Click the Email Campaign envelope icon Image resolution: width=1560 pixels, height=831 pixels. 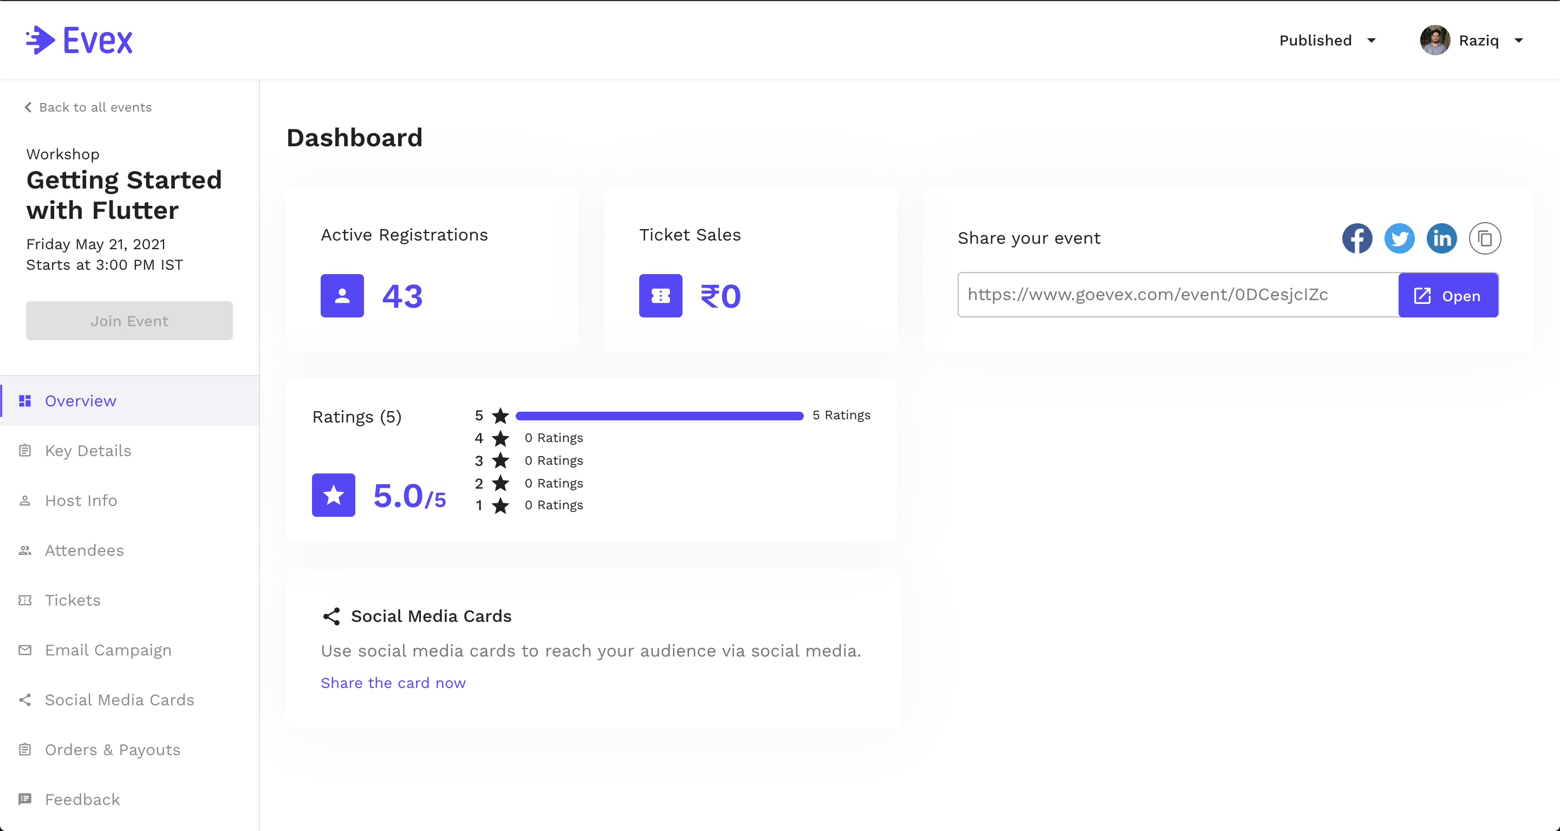tap(25, 650)
